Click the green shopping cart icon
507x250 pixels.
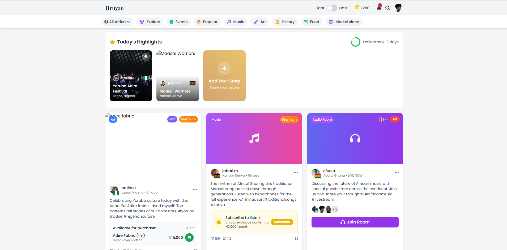(x=189, y=238)
